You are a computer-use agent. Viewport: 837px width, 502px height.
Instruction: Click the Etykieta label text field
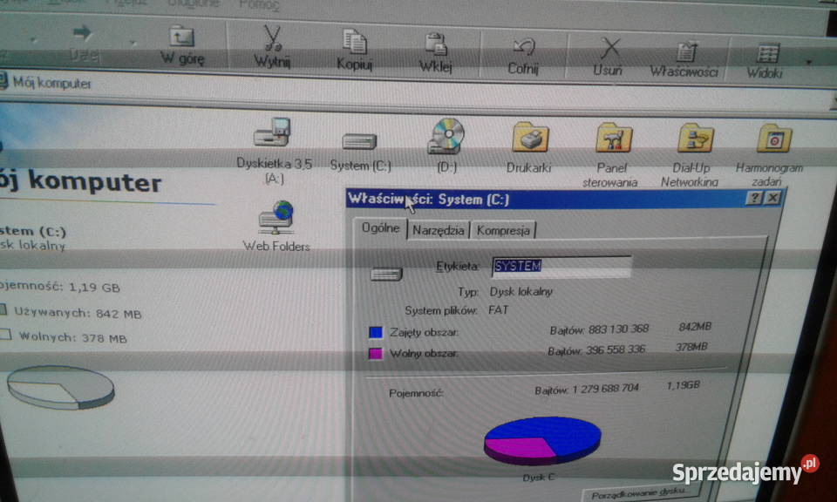[561, 266]
